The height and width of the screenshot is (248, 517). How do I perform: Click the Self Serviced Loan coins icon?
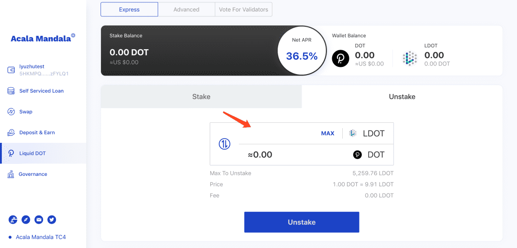11,91
